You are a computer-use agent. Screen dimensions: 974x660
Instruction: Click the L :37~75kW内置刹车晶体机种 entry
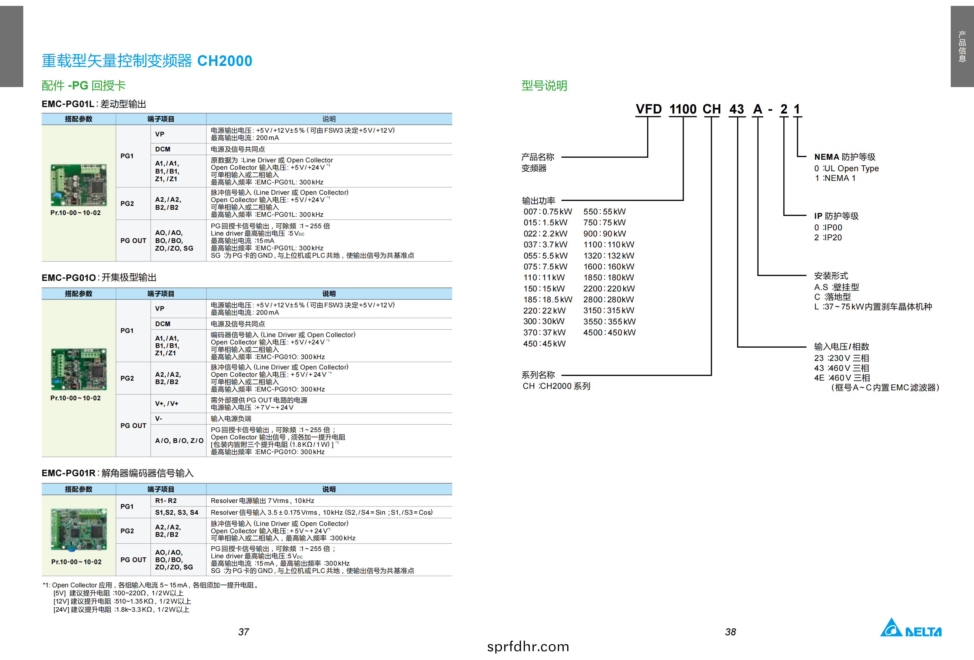[x=873, y=307]
